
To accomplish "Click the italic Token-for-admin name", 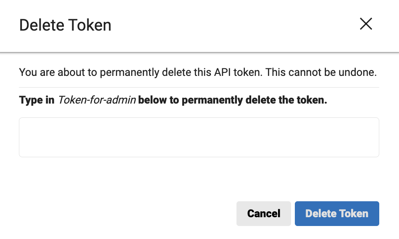I will pyautogui.click(x=96, y=101).
